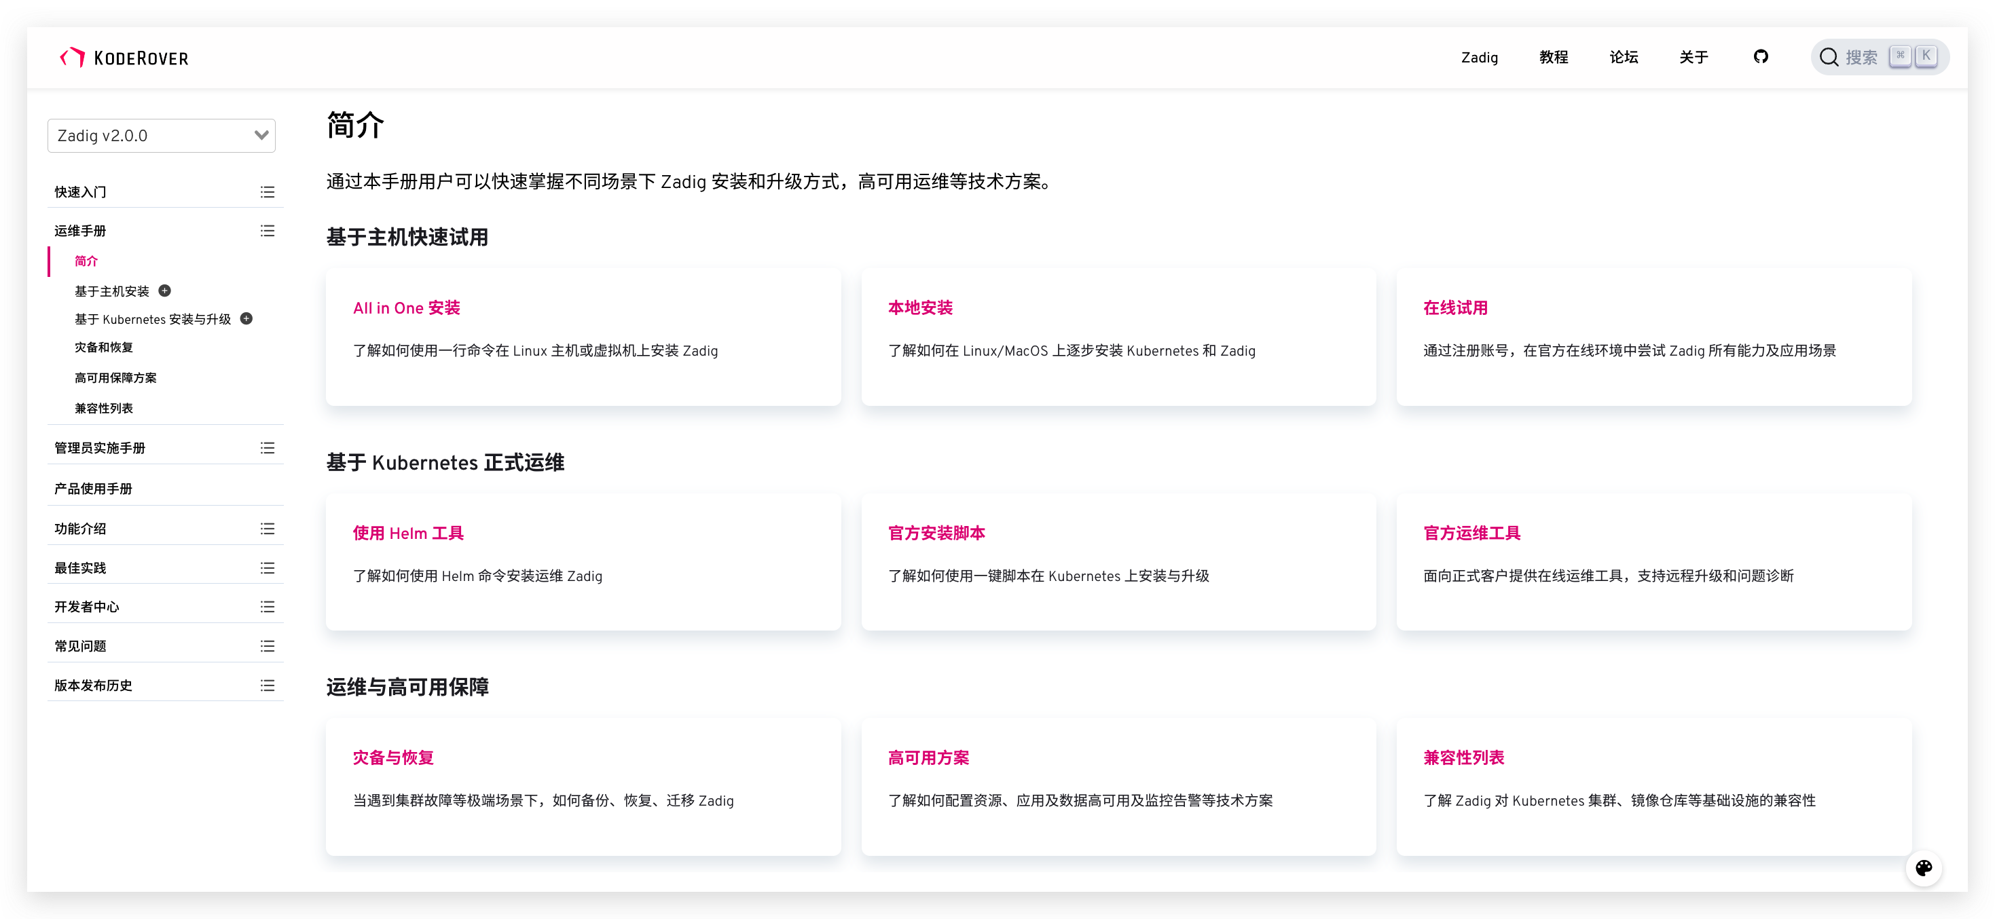Open the color theme palette button
Image resolution: width=1995 pixels, height=919 pixels.
click(1923, 867)
